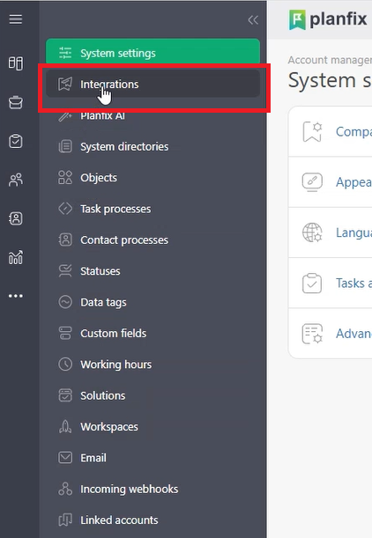The width and height of the screenshot is (372, 538).
Task: Collapse sidebar with double-chevron arrow
Action: click(253, 20)
